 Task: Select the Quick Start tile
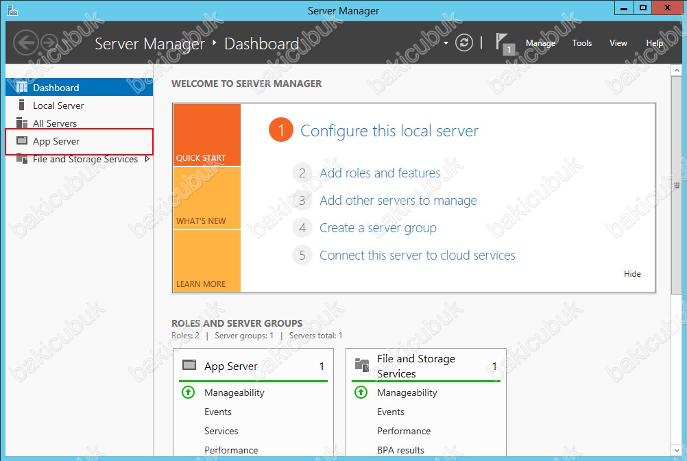tap(207, 135)
